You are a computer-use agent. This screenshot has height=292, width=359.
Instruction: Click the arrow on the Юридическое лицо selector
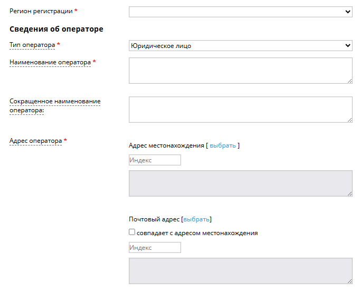point(347,45)
